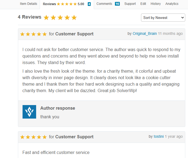Click the 11 months ago timestamp
This screenshot has height=158, width=188.
pos(170,34)
